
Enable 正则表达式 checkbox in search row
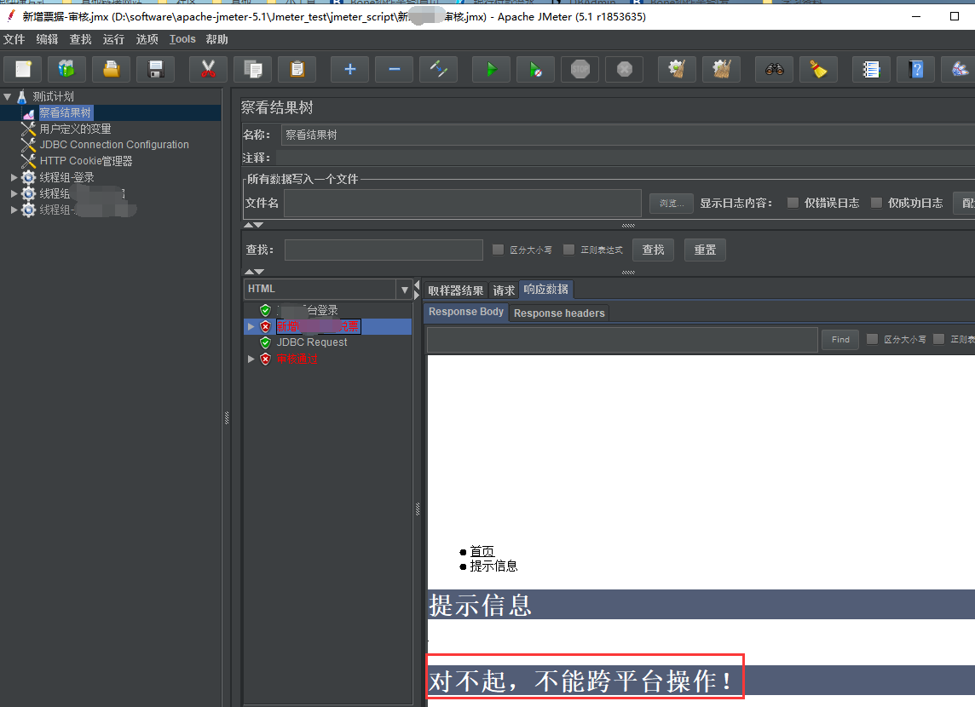(x=569, y=249)
